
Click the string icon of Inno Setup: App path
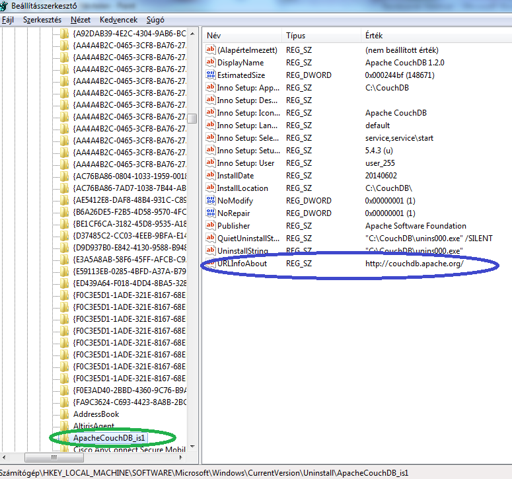click(210, 87)
